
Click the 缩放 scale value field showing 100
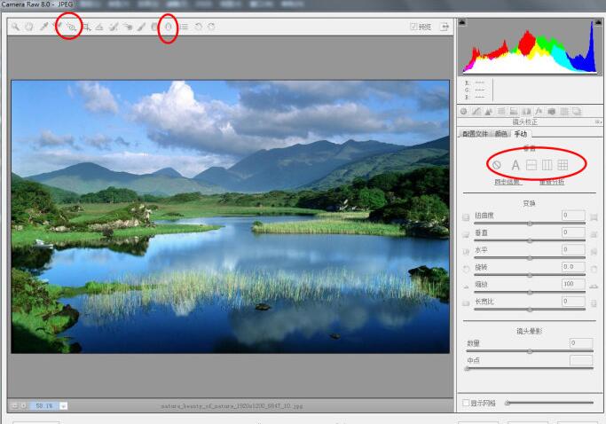coord(573,284)
